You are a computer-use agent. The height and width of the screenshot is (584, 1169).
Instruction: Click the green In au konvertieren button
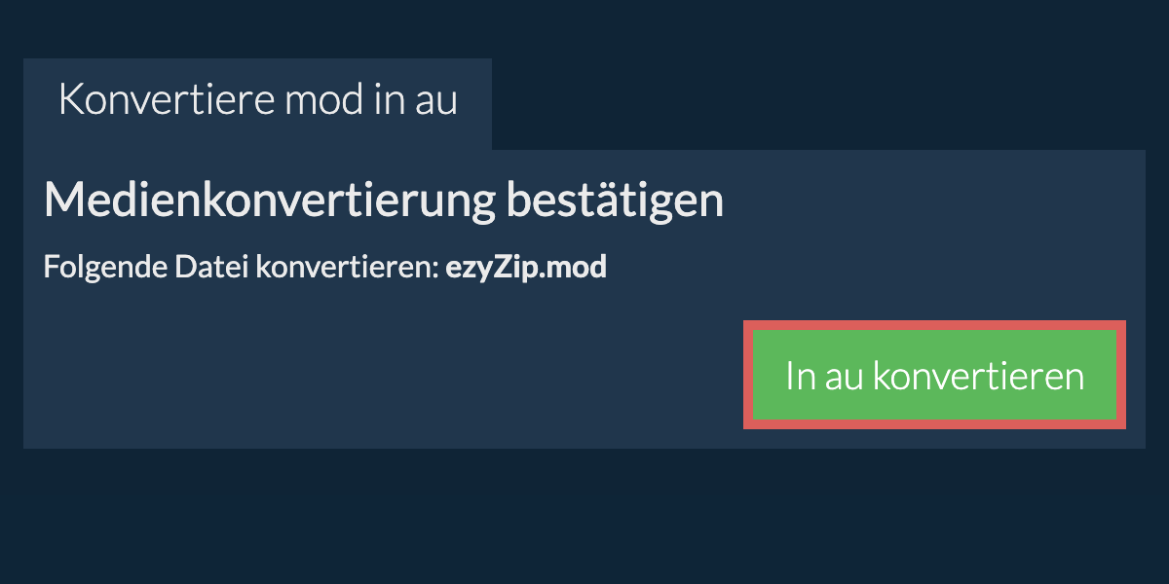[934, 376]
